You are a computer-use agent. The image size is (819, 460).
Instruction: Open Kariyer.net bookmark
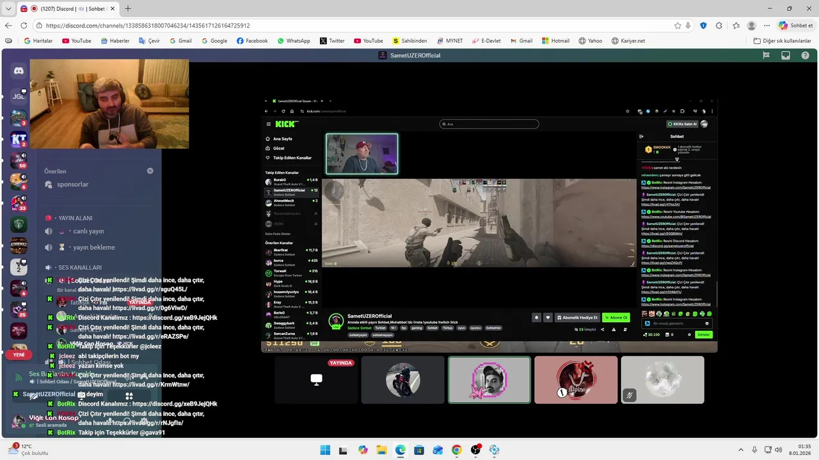point(628,41)
